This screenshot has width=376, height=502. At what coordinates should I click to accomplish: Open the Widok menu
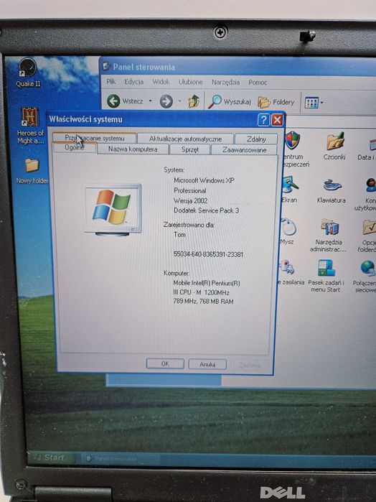click(161, 82)
